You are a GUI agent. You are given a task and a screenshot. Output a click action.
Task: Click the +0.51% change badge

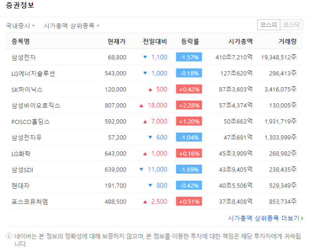[189, 201]
